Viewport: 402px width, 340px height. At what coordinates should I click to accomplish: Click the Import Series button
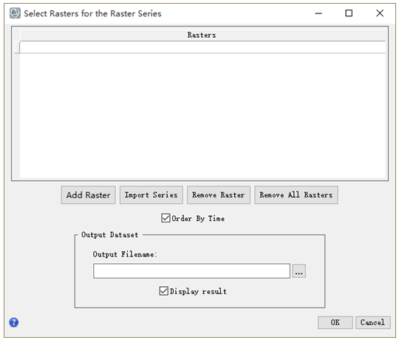[x=151, y=195]
